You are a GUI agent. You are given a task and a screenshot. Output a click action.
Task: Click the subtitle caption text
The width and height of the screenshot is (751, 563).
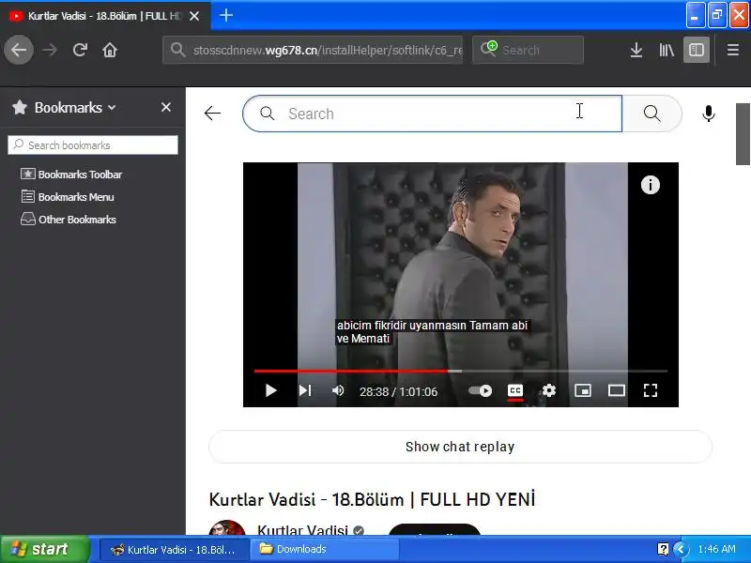point(432,332)
